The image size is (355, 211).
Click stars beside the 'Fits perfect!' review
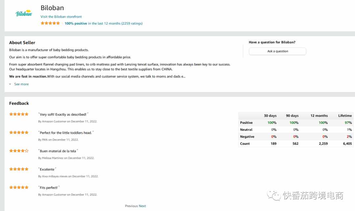coord(19,187)
